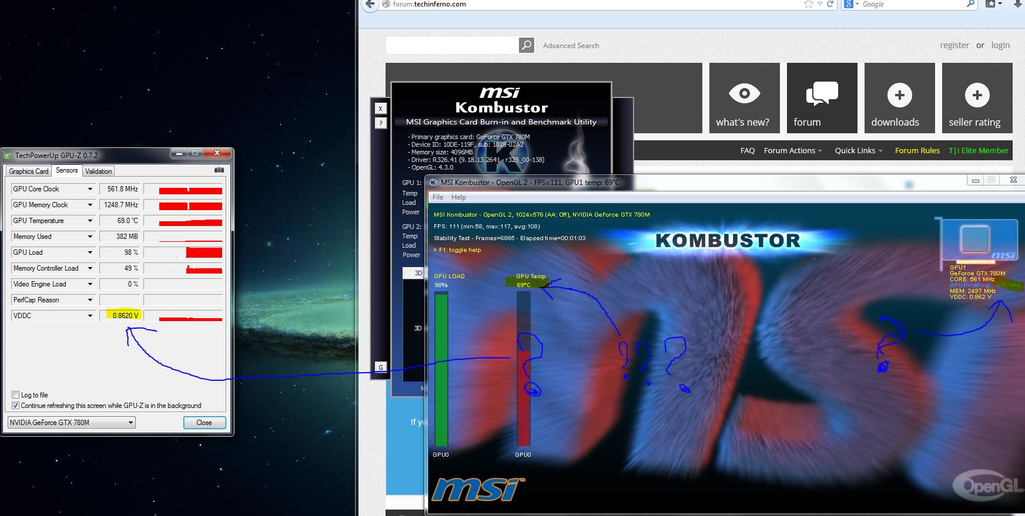1025x516 pixels.
Task: Click the forum search magnifier icon
Action: pos(527,45)
